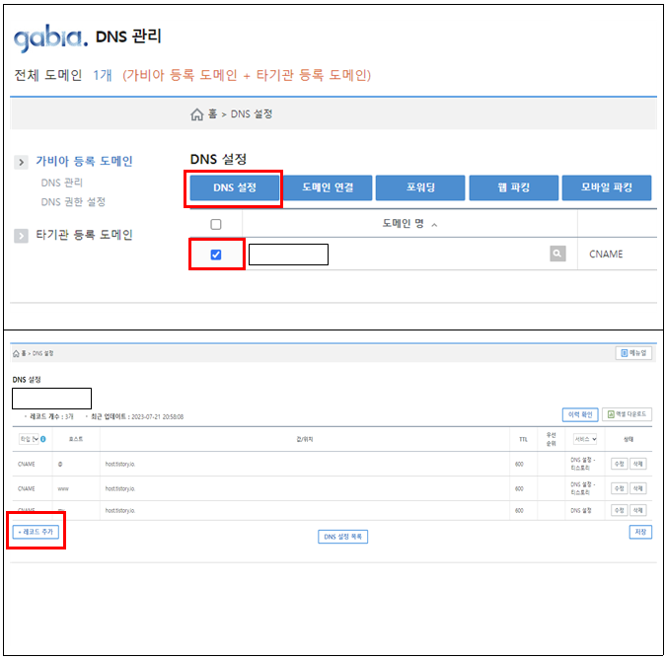Click the magnifier icon beside the domain name
Screen dimensions: 665x659
pyautogui.click(x=557, y=254)
